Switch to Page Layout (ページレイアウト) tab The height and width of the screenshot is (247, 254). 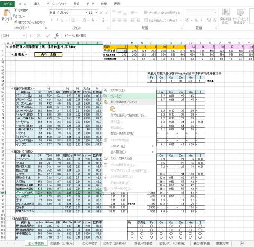(56, 4)
